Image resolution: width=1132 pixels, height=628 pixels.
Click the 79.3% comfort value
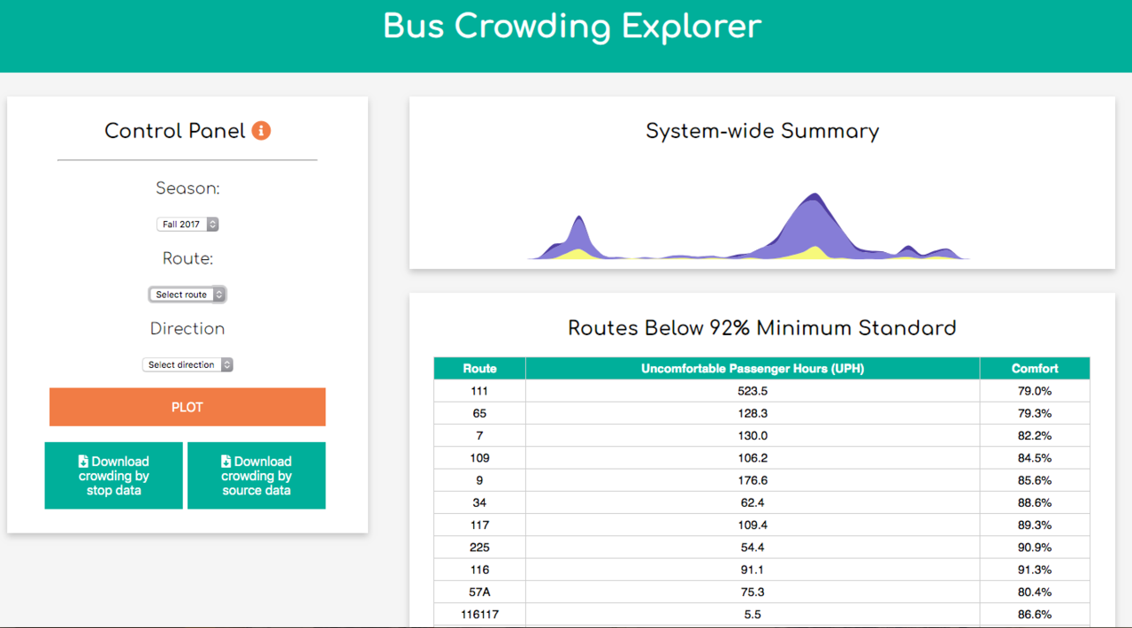pos(1035,413)
